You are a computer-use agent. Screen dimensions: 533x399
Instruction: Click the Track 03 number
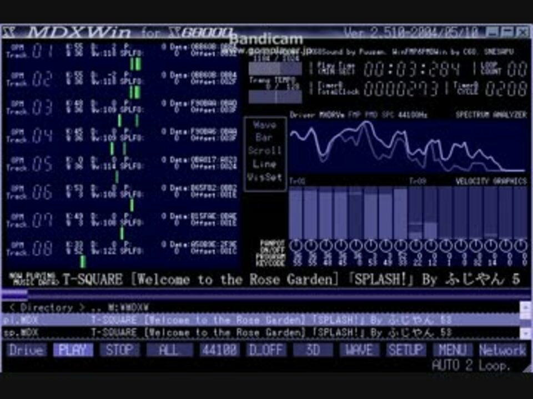(x=42, y=108)
